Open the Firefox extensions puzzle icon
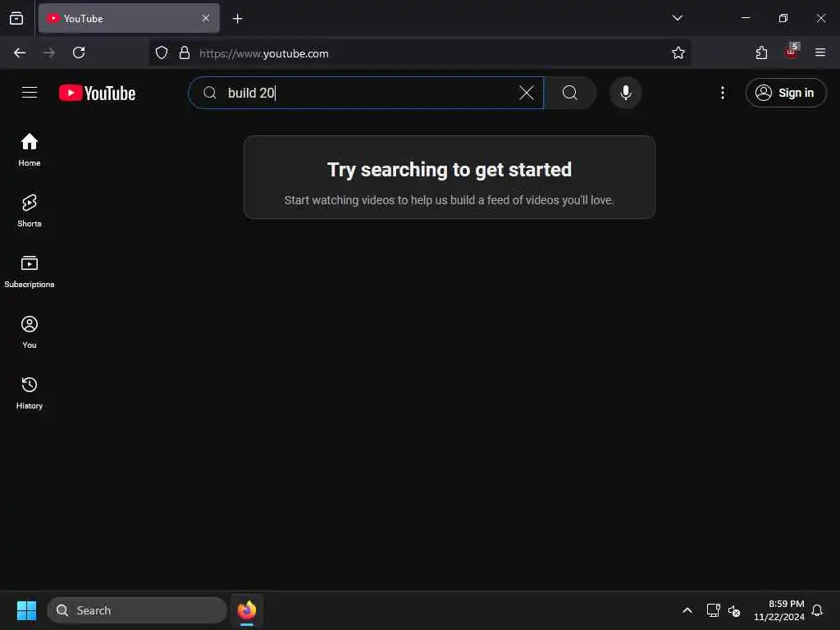 pyautogui.click(x=761, y=52)
